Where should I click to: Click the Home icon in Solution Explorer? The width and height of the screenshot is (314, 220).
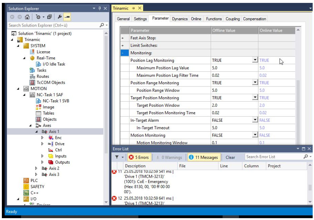(27, 17)
